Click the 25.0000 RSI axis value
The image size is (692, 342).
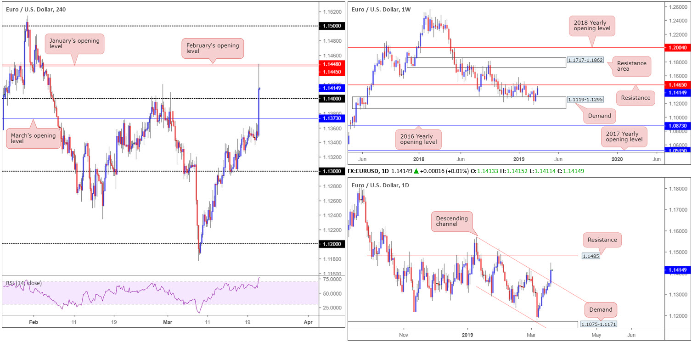pyautogui.click(x=332, y=308)
